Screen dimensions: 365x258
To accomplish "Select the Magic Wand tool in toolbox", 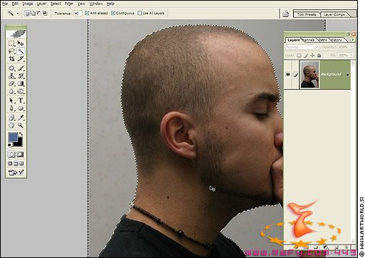I will [21, 51].
